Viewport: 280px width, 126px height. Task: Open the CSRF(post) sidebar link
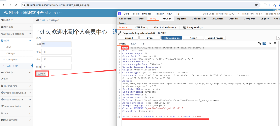click(12, 60)
